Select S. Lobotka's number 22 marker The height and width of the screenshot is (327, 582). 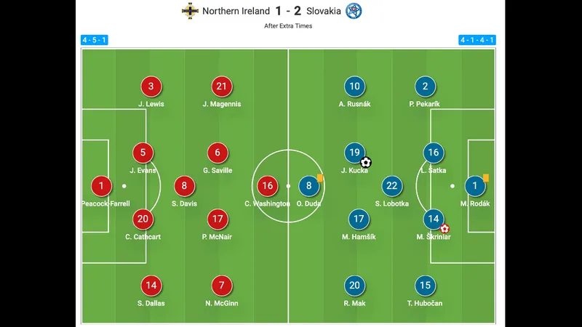click(392, 186)
